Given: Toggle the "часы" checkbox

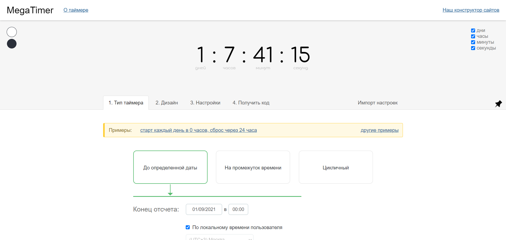Looking at the screenshot, I should click(473, 36).
